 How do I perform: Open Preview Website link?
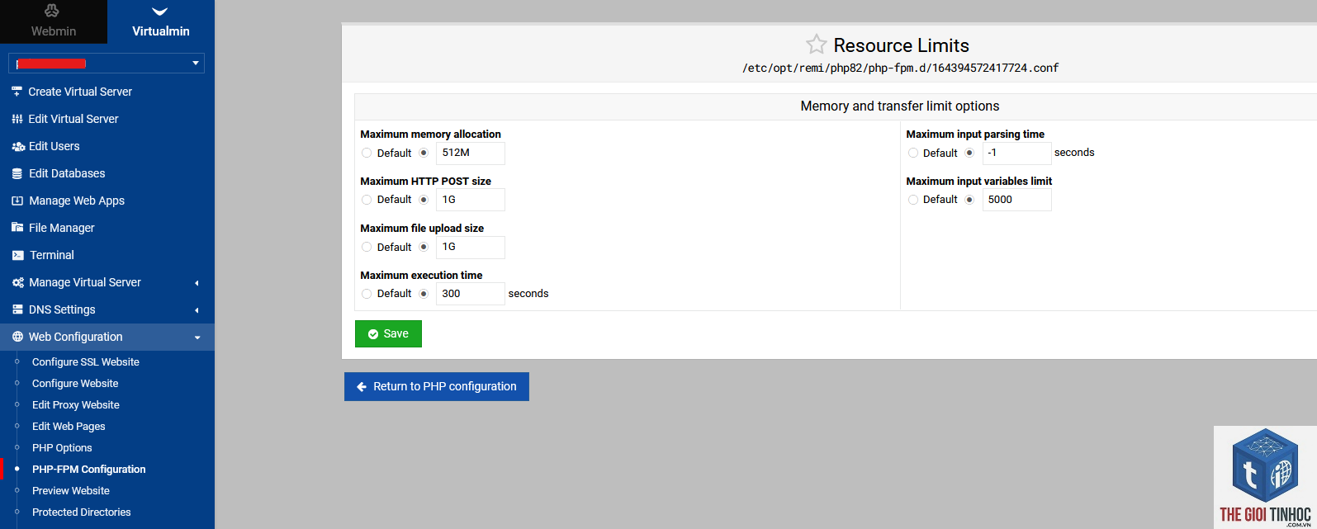71,491
